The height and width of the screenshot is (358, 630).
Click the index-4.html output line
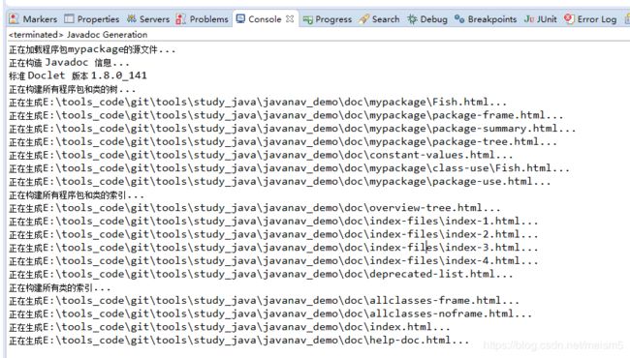tap(273, 261)
